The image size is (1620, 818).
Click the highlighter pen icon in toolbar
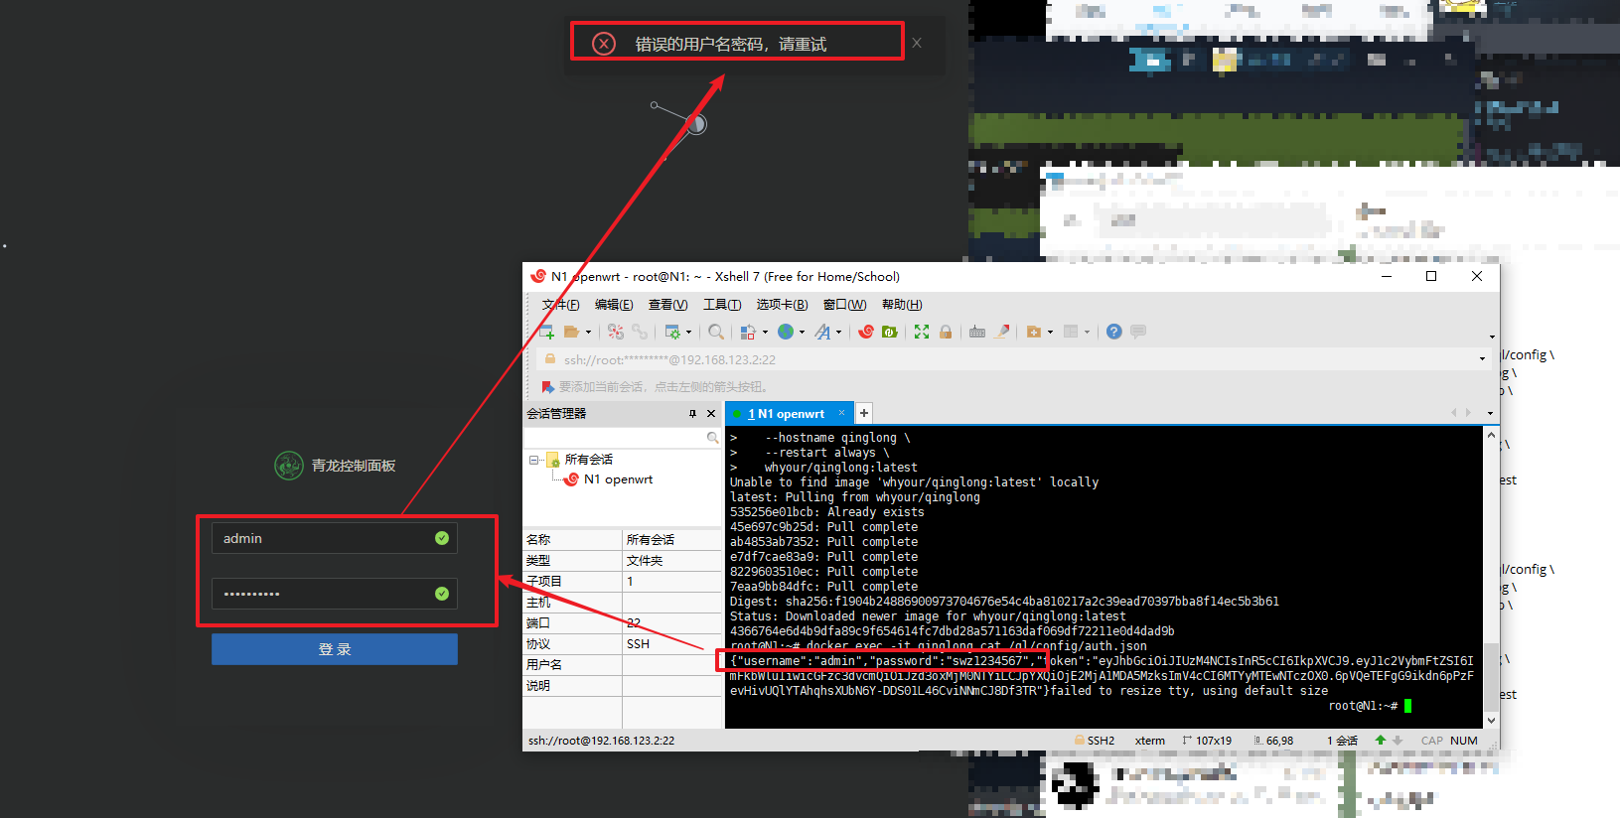(1002, 332)
